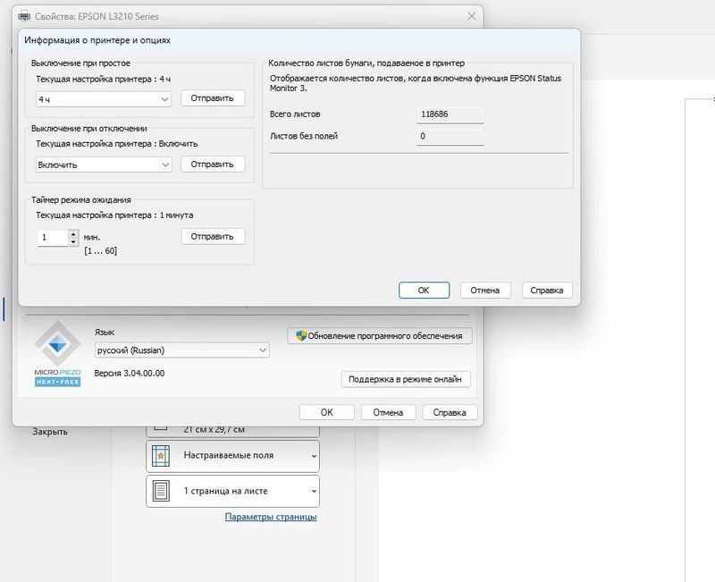Click the Версия 3.04.00.00 text
Viewport: 715px width, 582px height.
(x=130, y=373)
